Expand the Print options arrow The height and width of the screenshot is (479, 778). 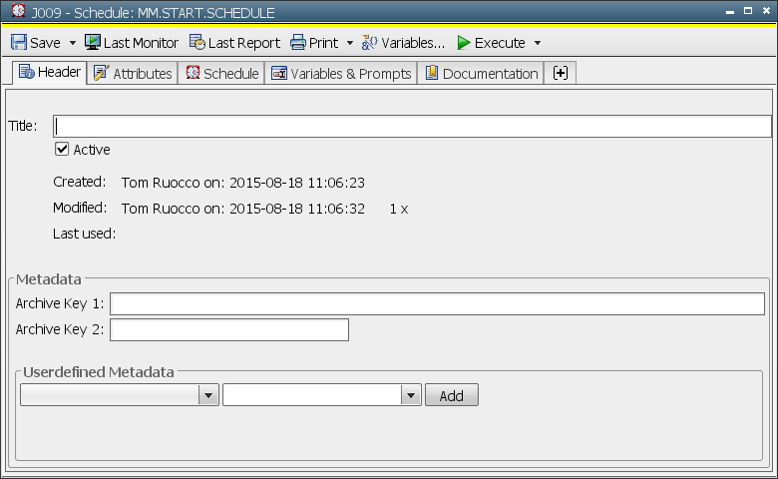pos(350,44)
